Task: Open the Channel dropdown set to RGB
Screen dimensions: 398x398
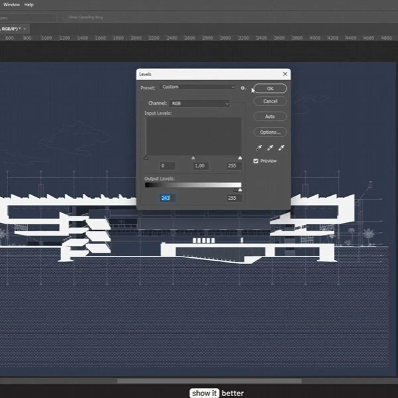Action: (x=199, y=103)
